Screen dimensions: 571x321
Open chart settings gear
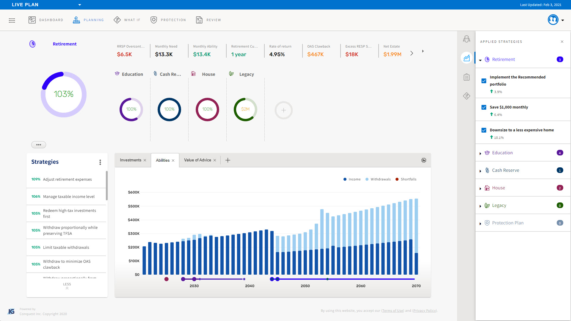click(x=424, y=160)
